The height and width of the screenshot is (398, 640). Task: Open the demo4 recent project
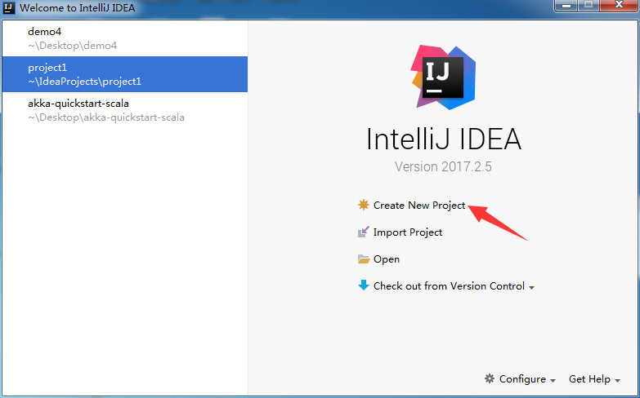point(125,38)
